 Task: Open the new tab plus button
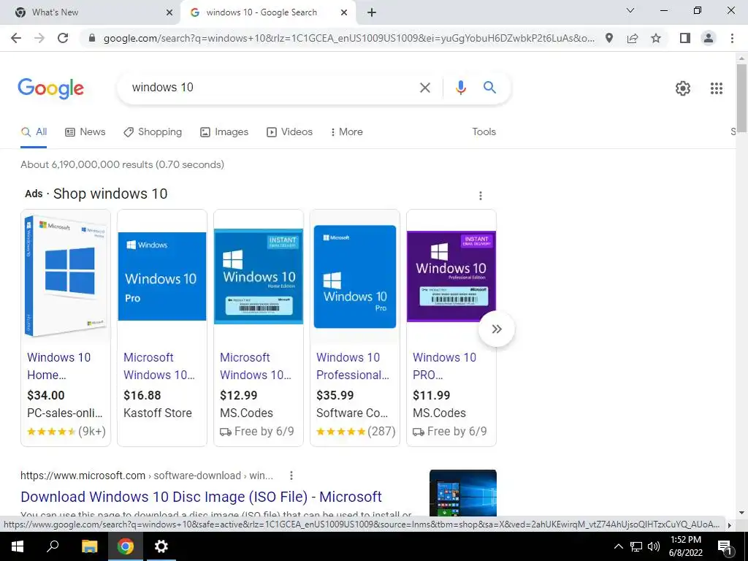pos(372,12)
